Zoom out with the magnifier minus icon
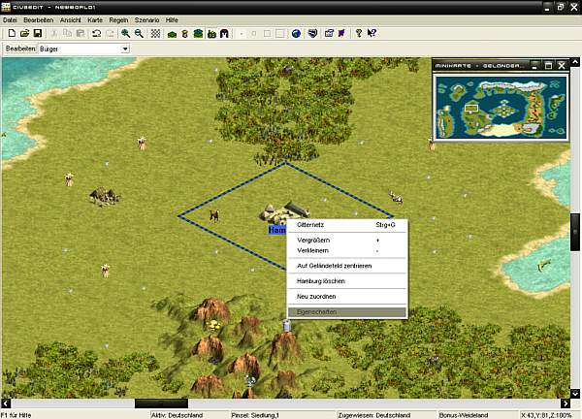 pos(140,33)
